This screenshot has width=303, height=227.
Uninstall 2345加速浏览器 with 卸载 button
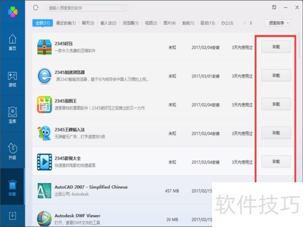click(276, 76)
